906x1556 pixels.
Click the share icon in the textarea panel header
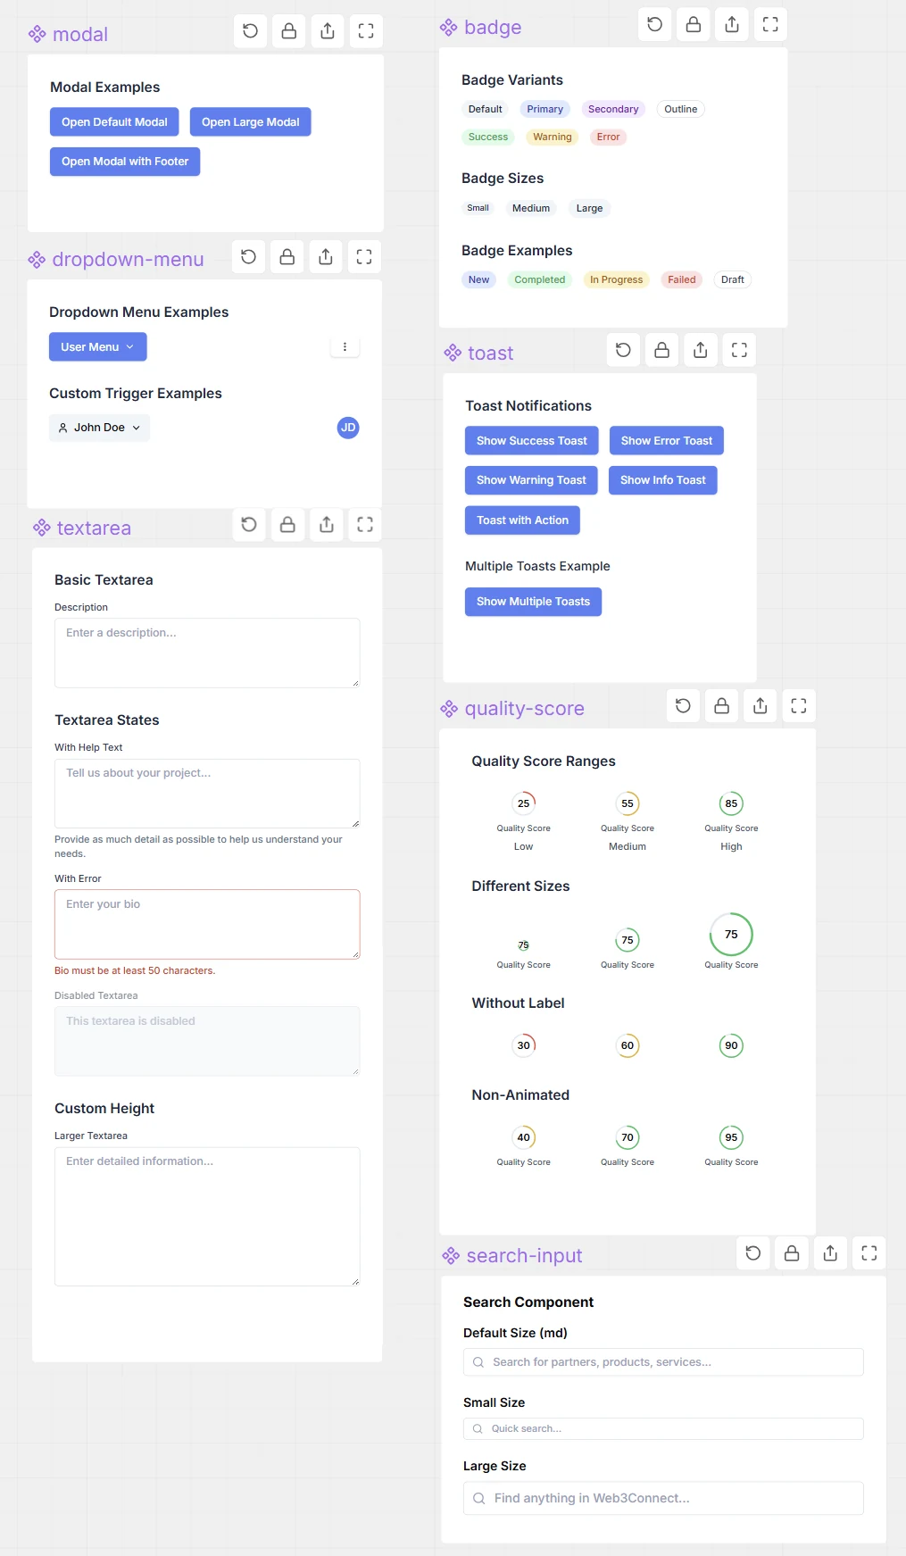(x=327, y=525)
